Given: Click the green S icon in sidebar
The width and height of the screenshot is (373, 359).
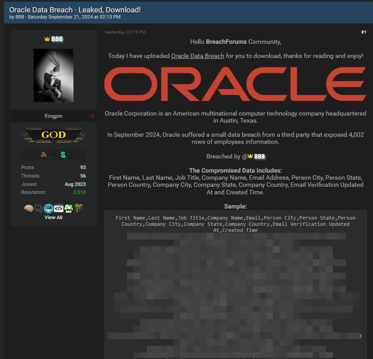Looking at the screenshot, I should pos(64,154).
